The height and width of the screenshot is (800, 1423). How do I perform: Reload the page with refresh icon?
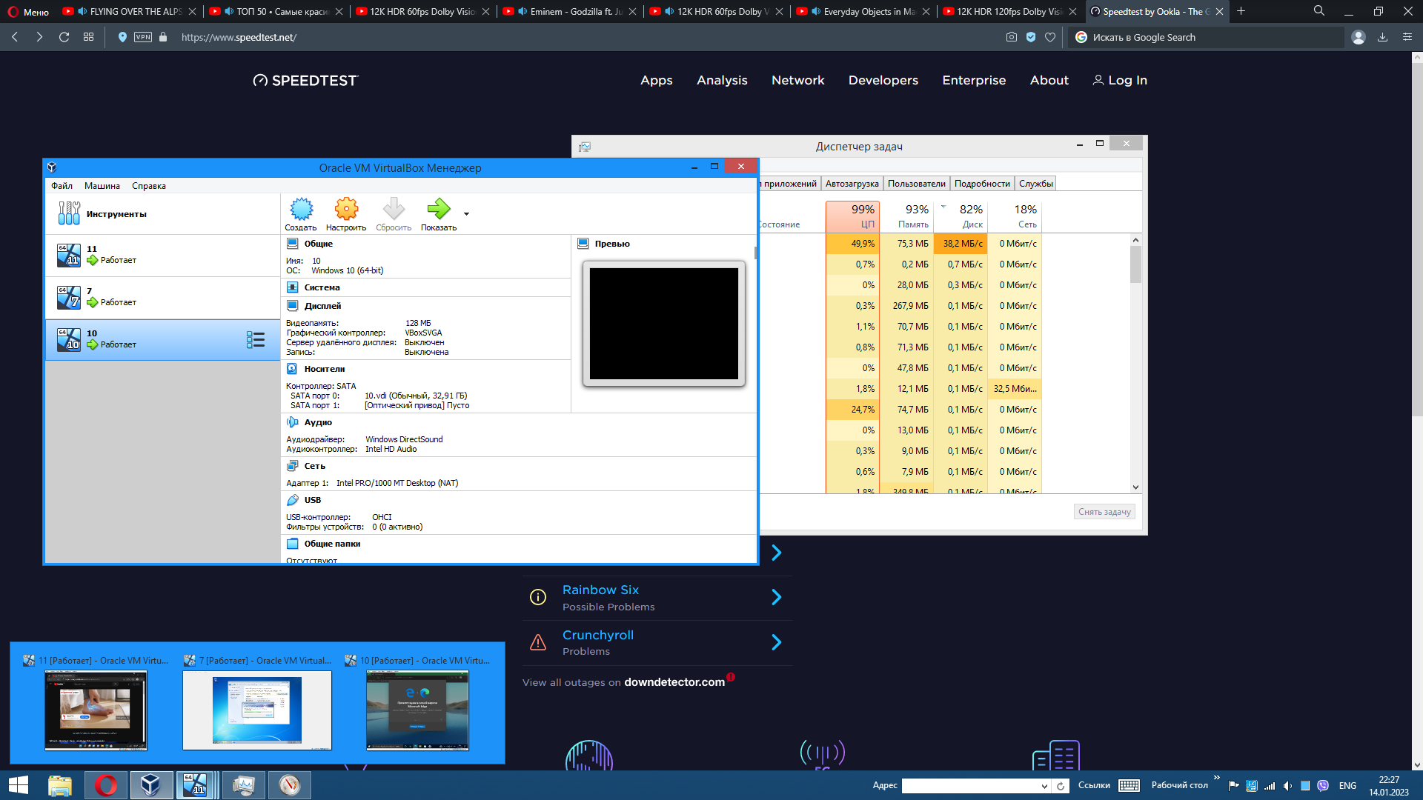64,37
